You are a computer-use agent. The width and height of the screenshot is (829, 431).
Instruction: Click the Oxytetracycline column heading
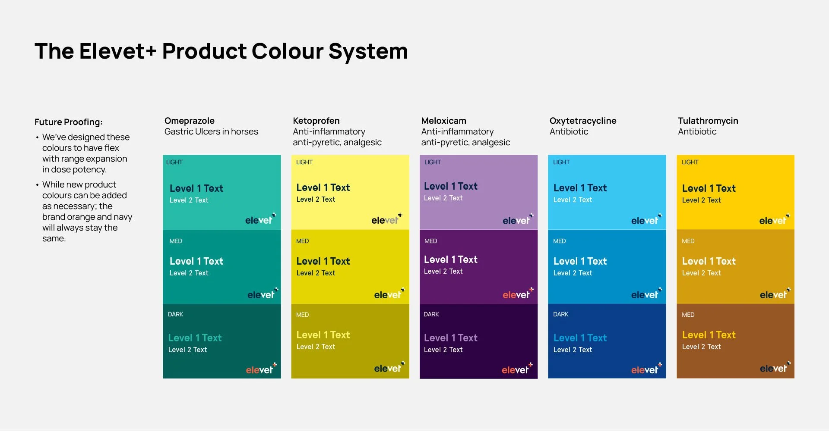(x=583, y=121)
